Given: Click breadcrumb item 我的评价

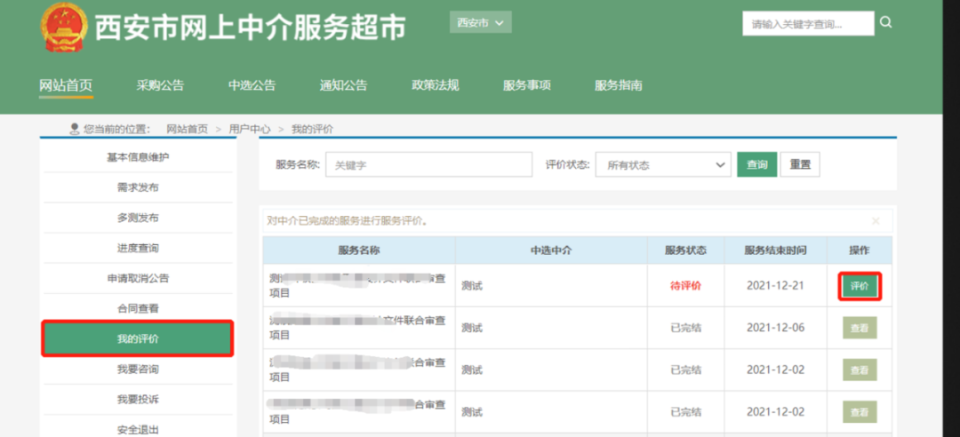Looking at the screenshot, I should 312,129.
